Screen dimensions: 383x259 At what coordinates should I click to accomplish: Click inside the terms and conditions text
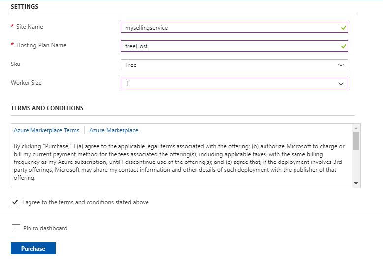[179, 162]
